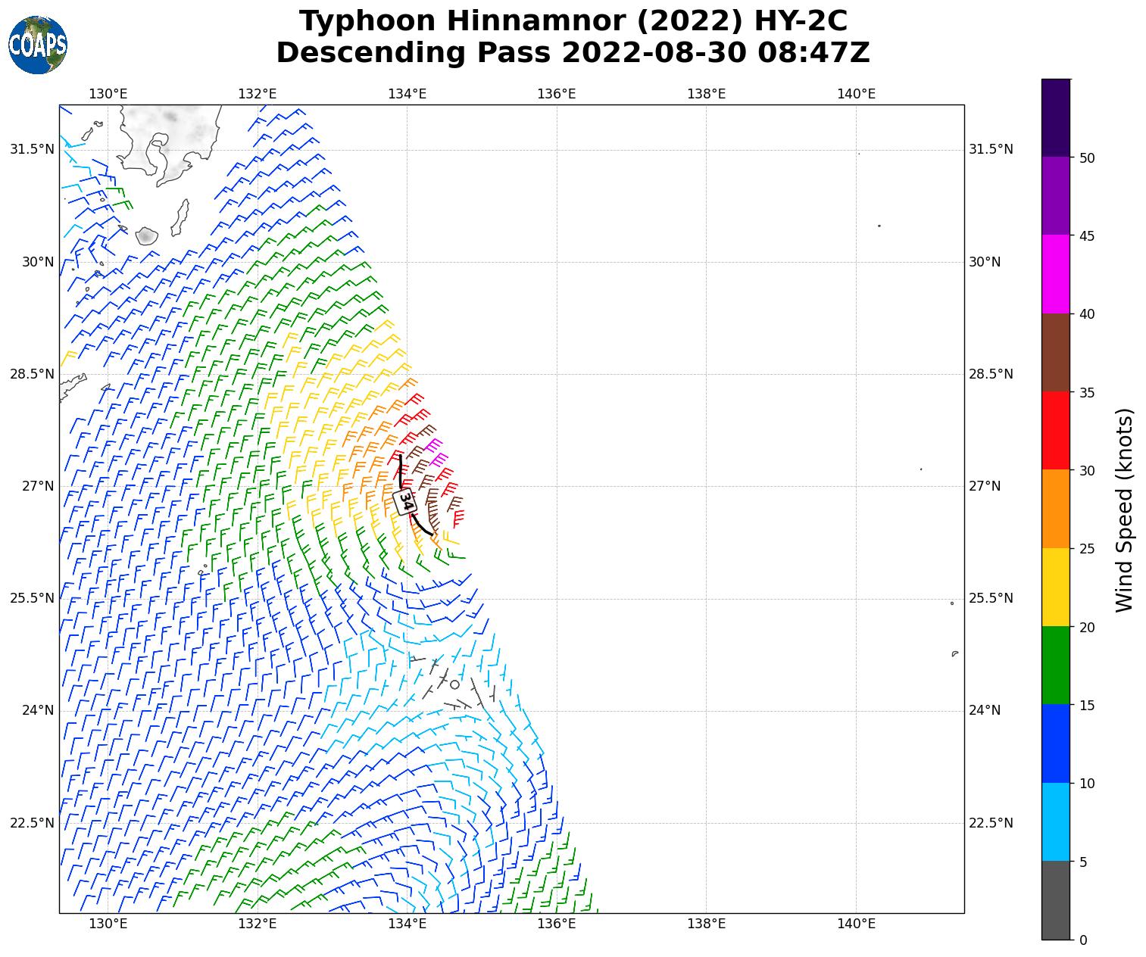Click the red 30–35 knot color band
This screenshot has height=957, width=1146.
[x=1055, y=430]
